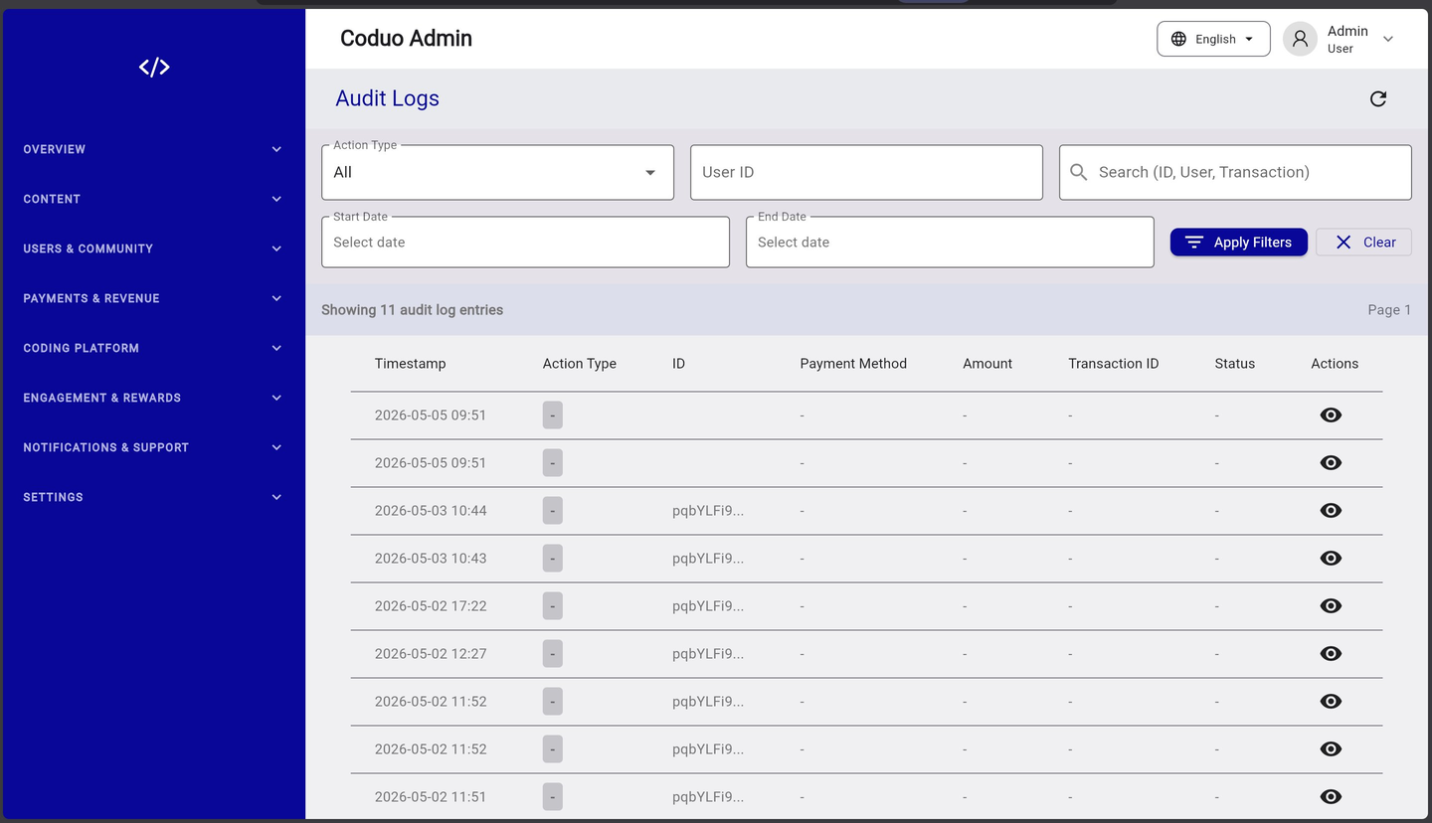Click the Page 1 indicator

1389,310
